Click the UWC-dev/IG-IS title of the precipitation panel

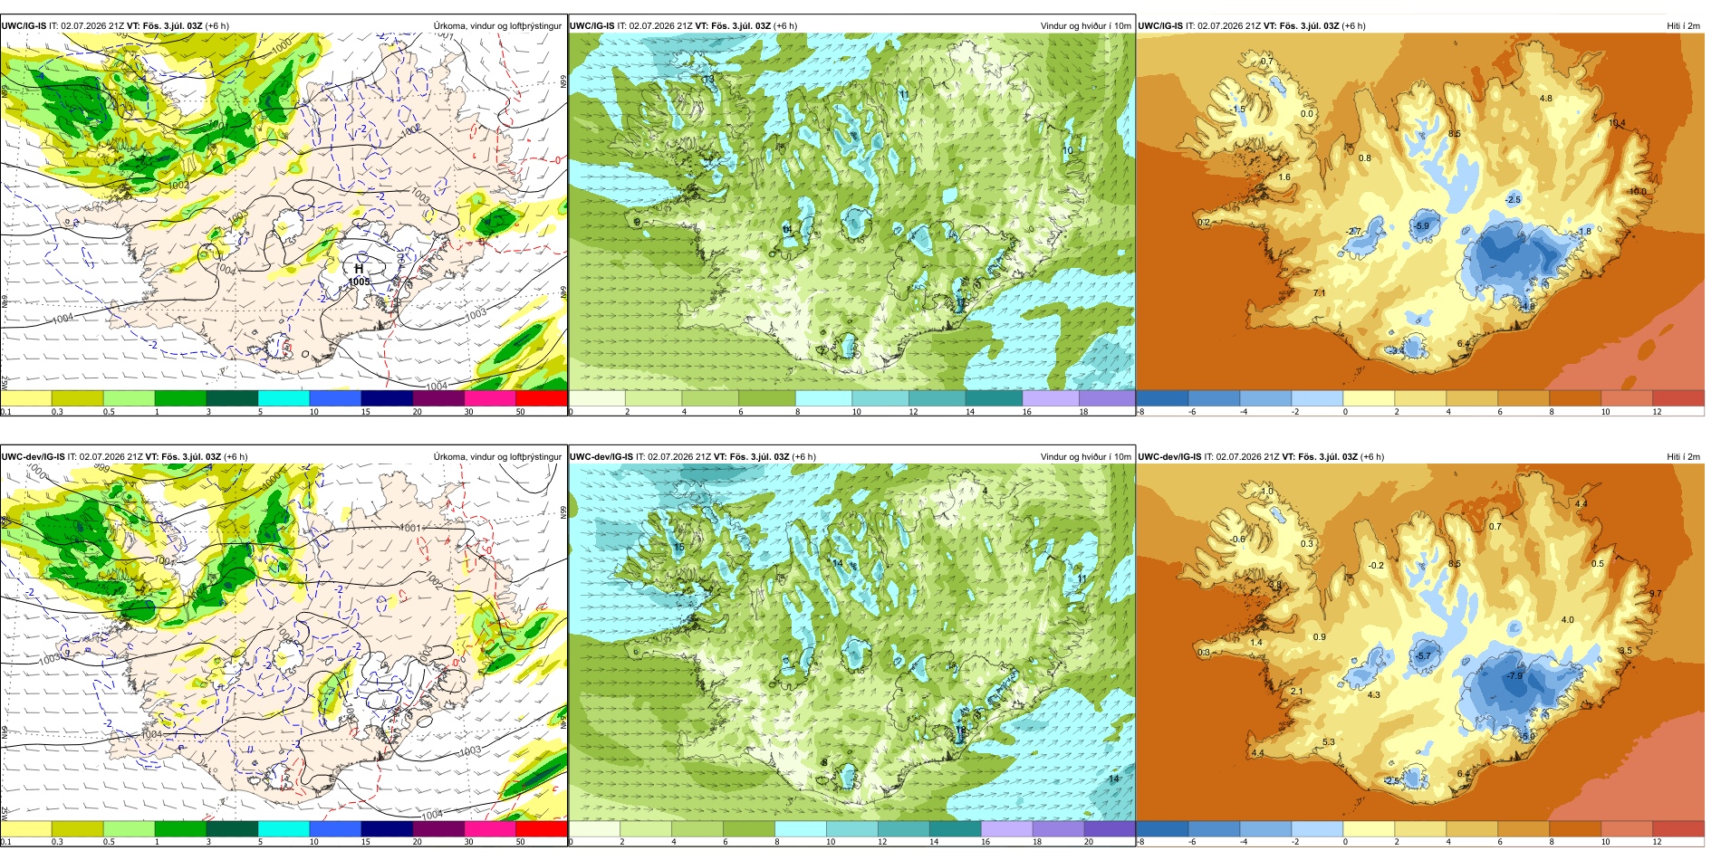pyautogui.click(x=34, y=456)
